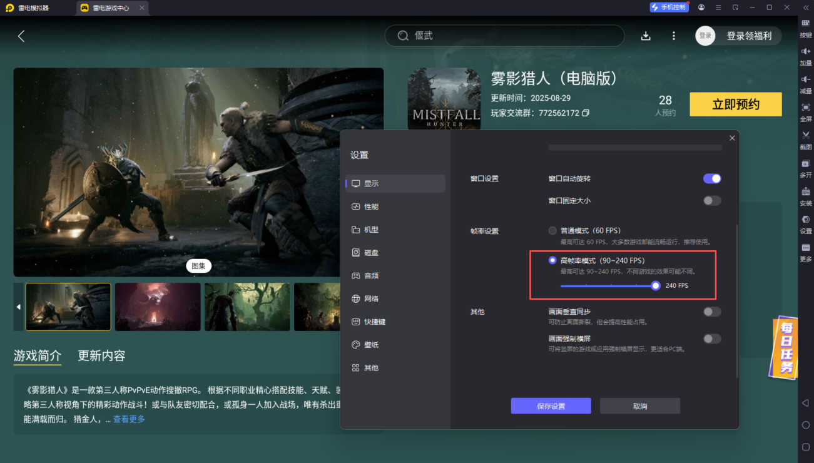Click 取消 in settings dialog

[640, 406]
